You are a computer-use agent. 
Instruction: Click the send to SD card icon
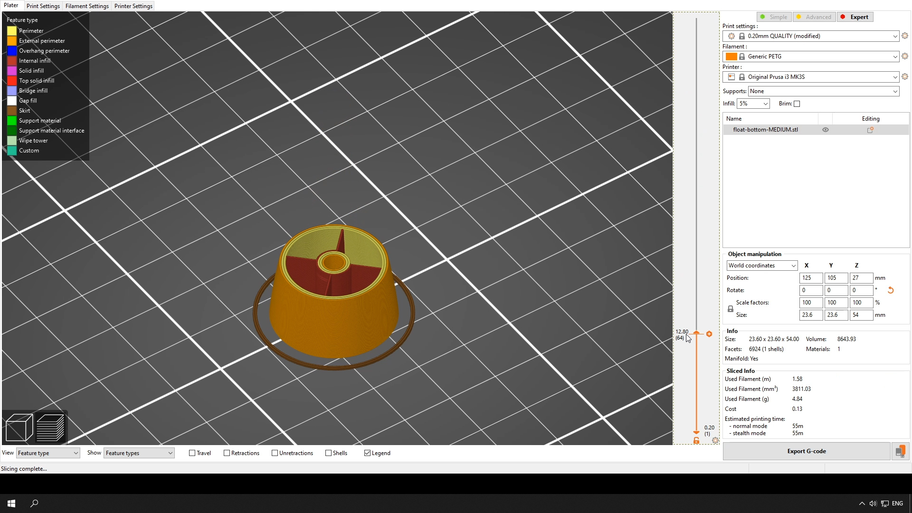(x=900, y=451)
